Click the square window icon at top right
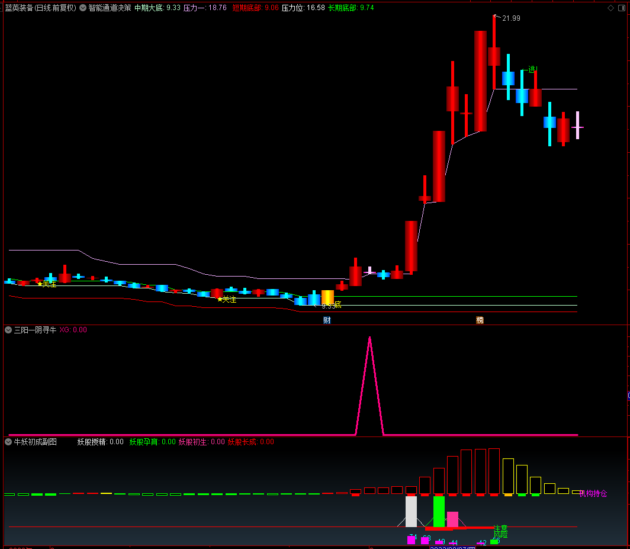The height and width of the screenshot is (549, 630). tap(622, 8)
